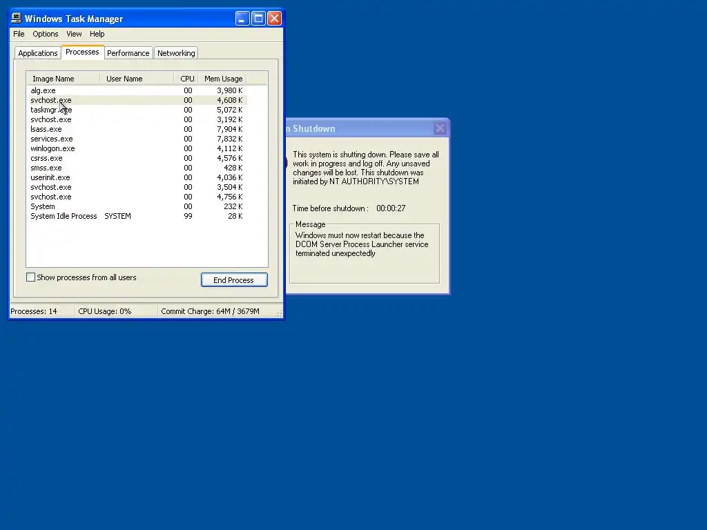
Task: Select the lsass.exe process
Action: pos(137,129)
